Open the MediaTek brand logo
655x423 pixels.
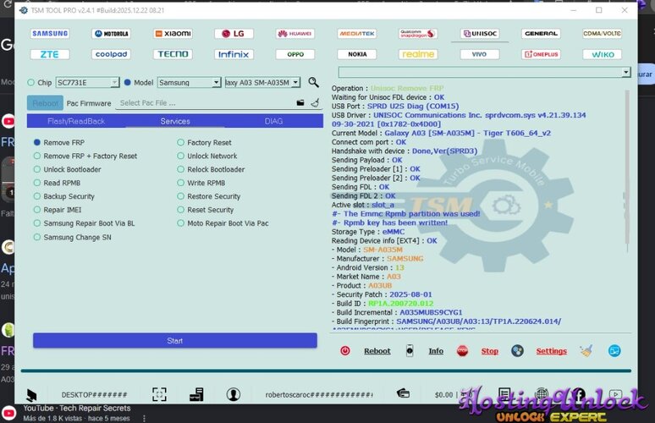tap(357, 33)
